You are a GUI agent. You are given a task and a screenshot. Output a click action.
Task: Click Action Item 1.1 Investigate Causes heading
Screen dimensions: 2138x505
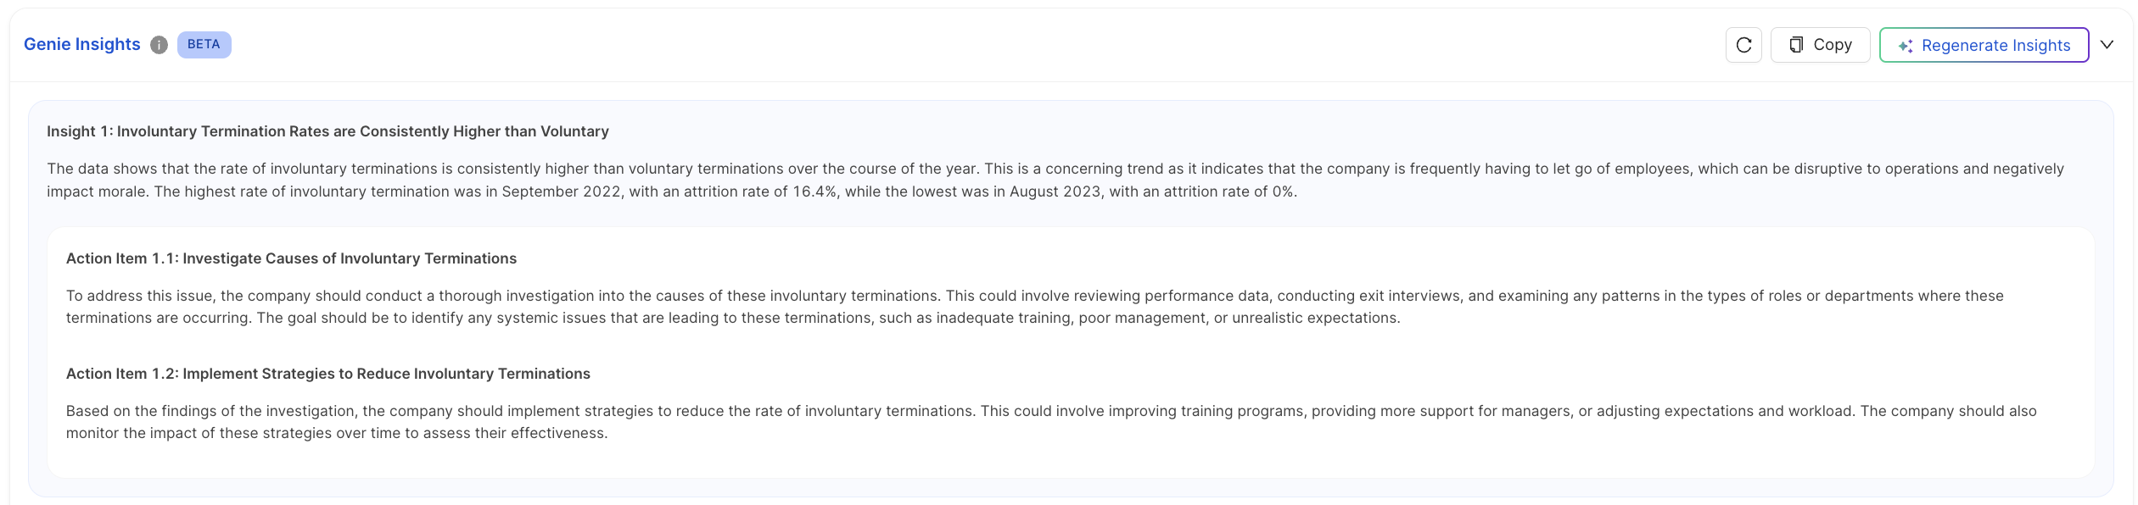[x=291, y=258]
